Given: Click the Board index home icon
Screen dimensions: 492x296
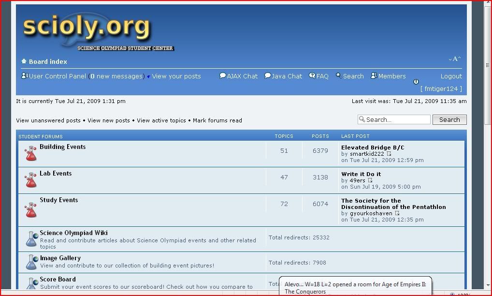Looking at the screenshot, I should (24, 61).
